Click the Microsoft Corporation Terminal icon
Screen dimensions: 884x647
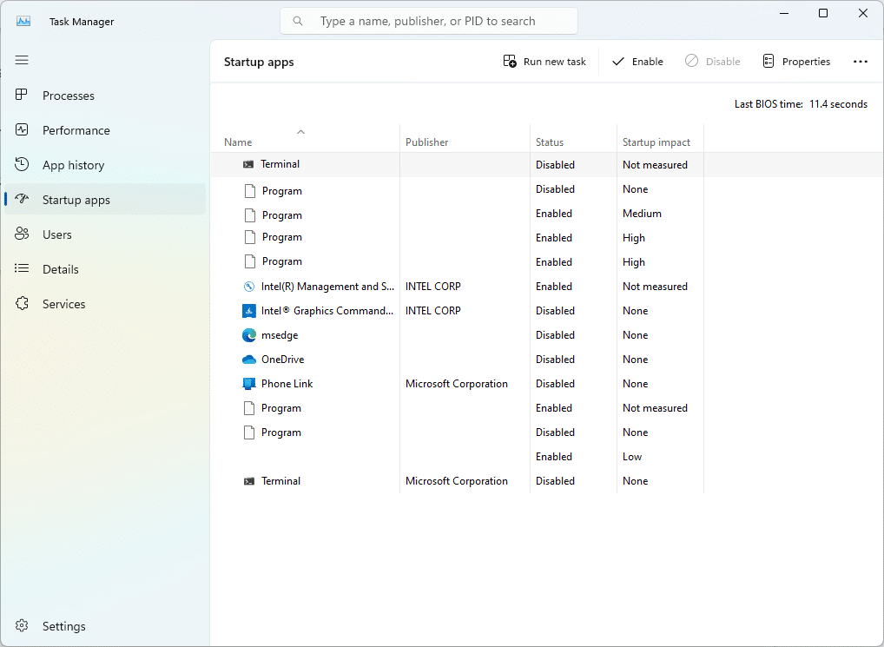pyautogui.click(x=248, y=481)
